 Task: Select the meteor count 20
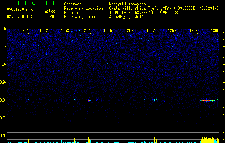click(52, 16)
